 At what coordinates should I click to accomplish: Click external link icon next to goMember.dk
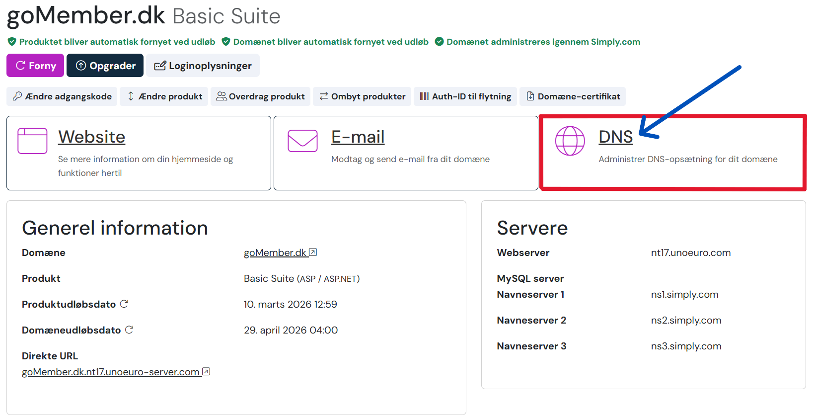click(x=313, y=252)
